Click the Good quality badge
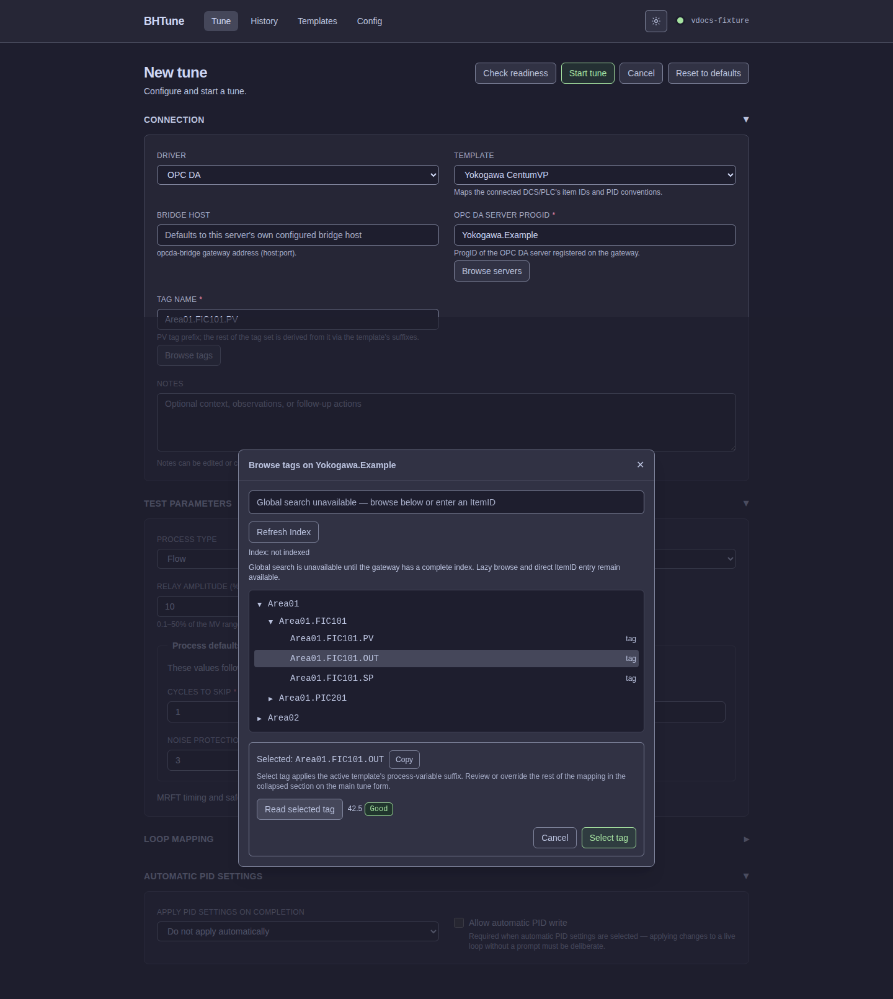The image size is (893, 999). (379, 809)
